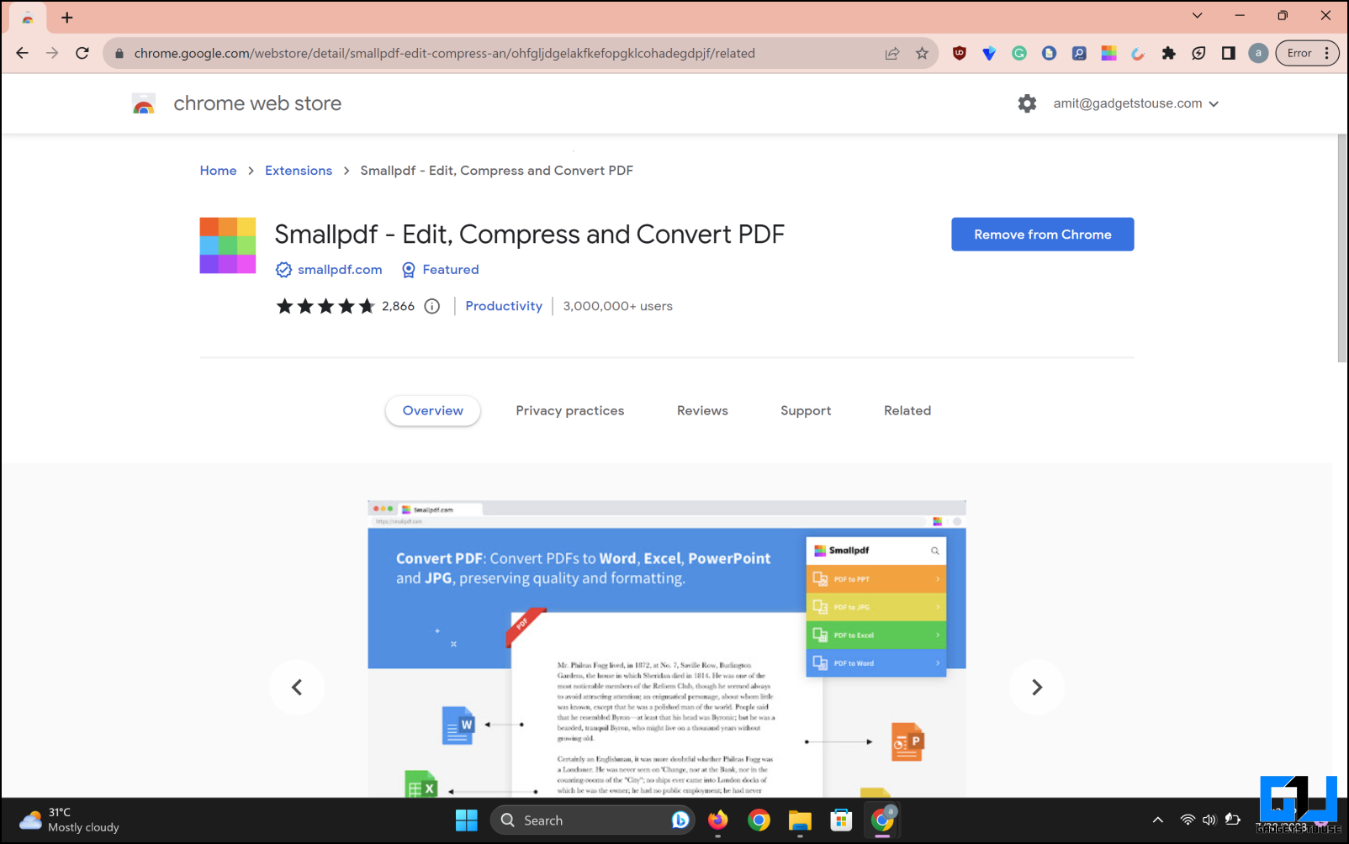Viewport: 1349px width, 844px height.
Task: Open web store settings gear
Action: (1027, 103)
